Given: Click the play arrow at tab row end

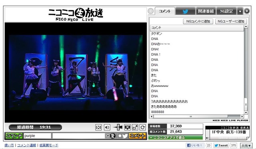Looking at the screenshot, I should [x=247, y=11].
